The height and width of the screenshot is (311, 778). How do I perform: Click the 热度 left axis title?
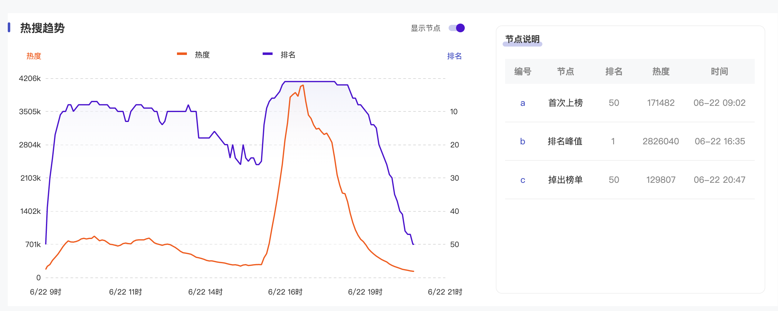coord(34,56)
